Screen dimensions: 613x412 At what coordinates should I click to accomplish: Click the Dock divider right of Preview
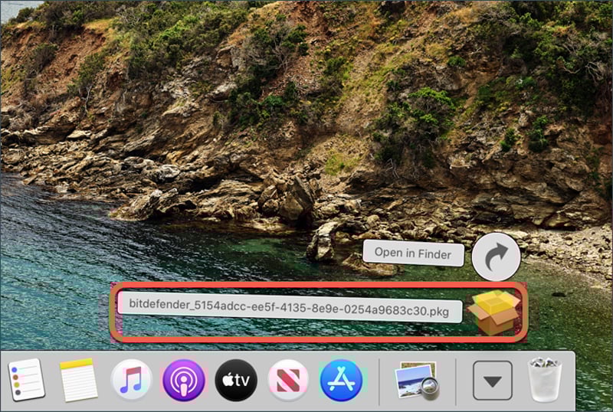(x=456, y=381)
